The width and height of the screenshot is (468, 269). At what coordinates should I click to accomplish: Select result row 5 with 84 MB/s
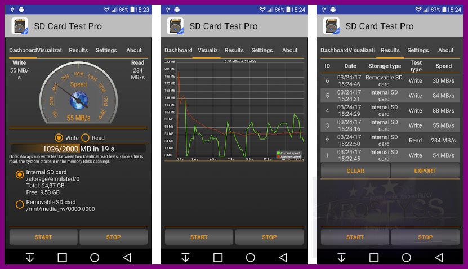[390, 96]
